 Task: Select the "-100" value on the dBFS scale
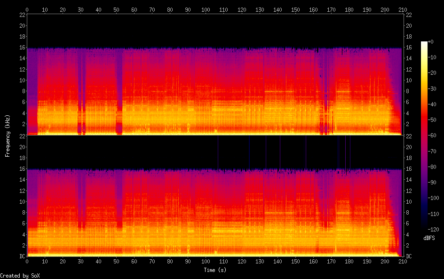pos(433,198)
